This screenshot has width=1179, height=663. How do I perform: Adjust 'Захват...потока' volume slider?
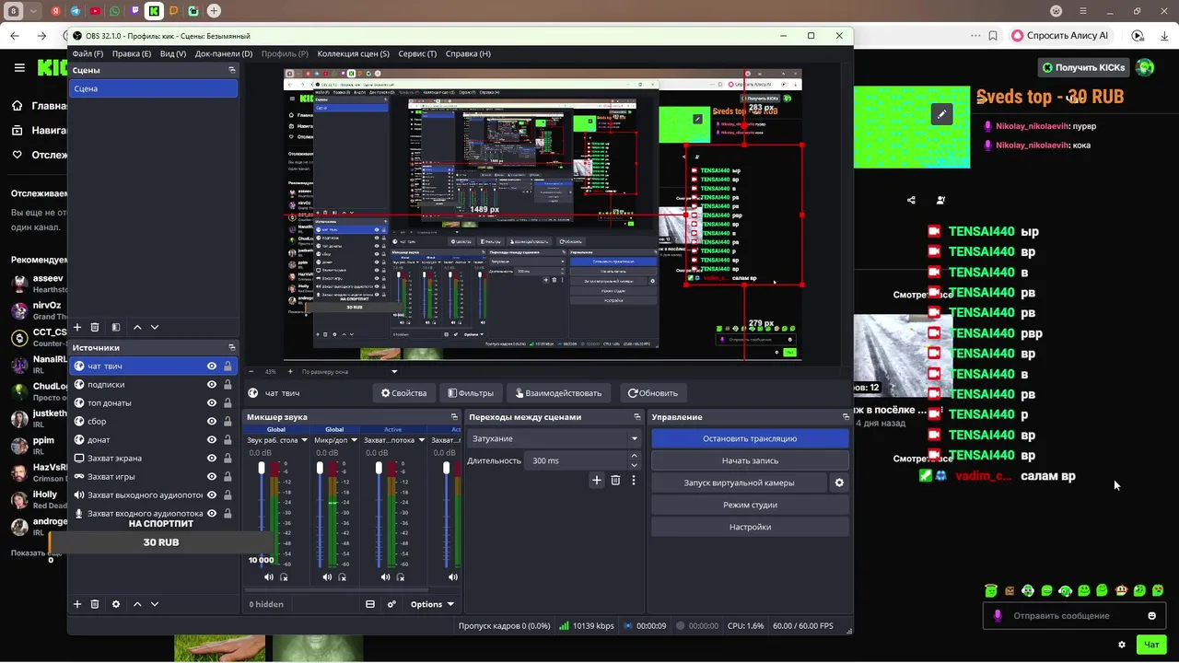(379, 469)
